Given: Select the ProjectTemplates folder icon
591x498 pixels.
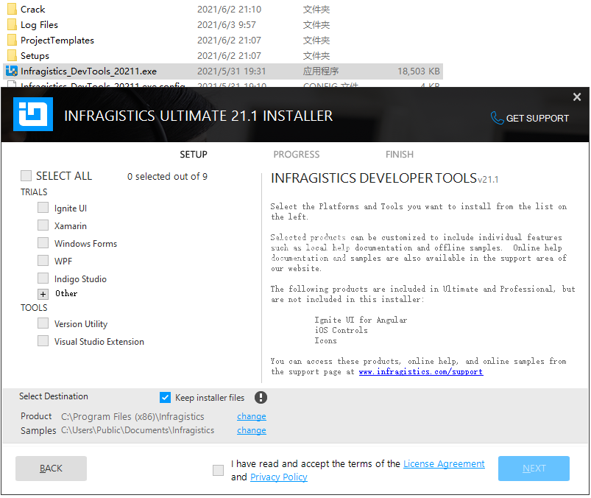Looking at the screenshot, I should pos(12,40).
